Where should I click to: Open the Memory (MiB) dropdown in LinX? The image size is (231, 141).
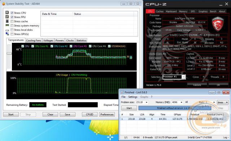click(181, 102)
